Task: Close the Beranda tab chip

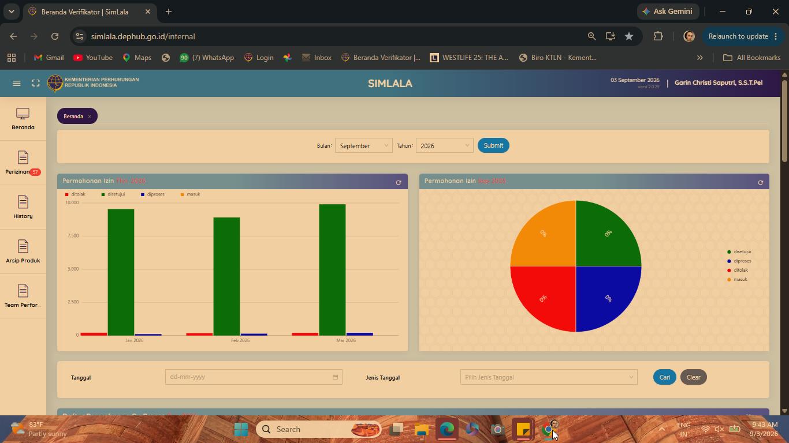Action: pyautogui.click(x=90, y=117)
